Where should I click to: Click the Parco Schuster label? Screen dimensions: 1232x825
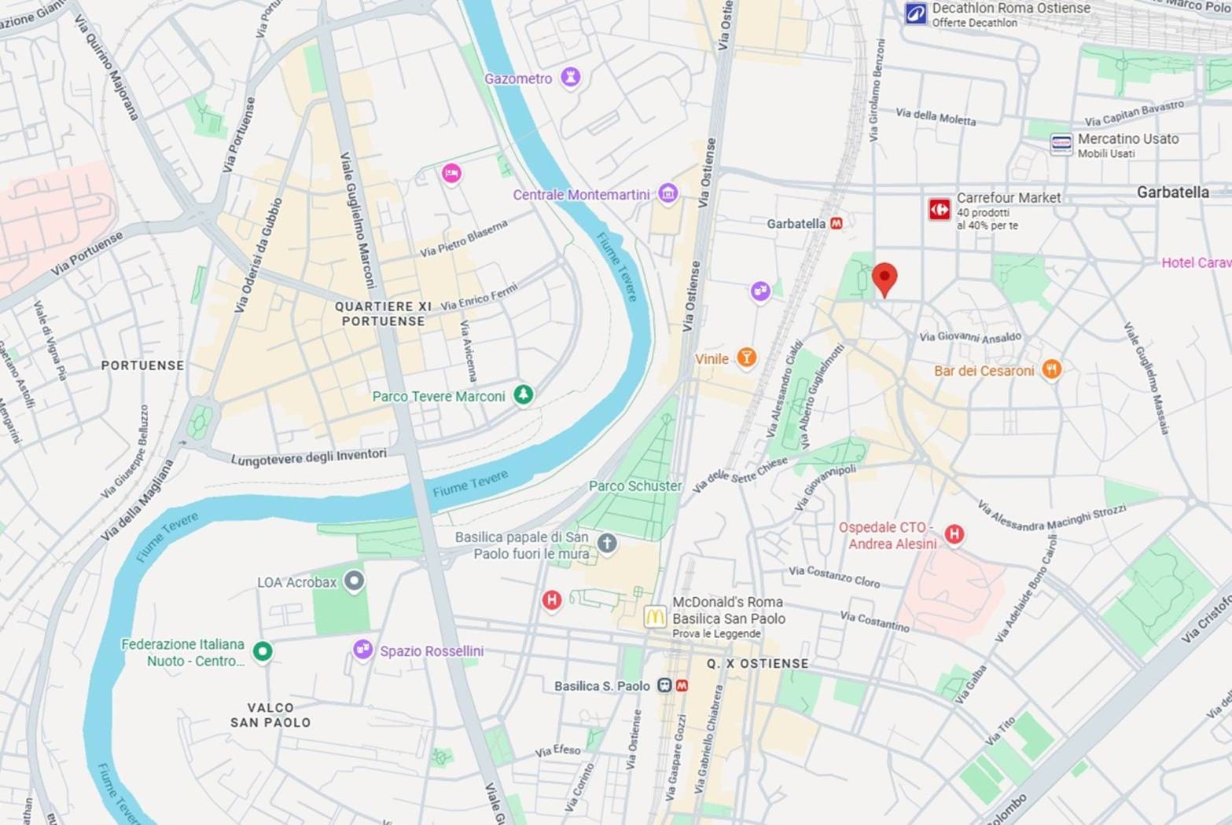click(x=635, y=486)
